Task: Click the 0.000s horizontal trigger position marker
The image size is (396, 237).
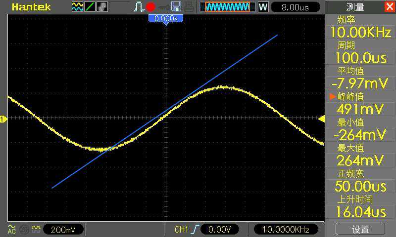Action: (166, 18)
